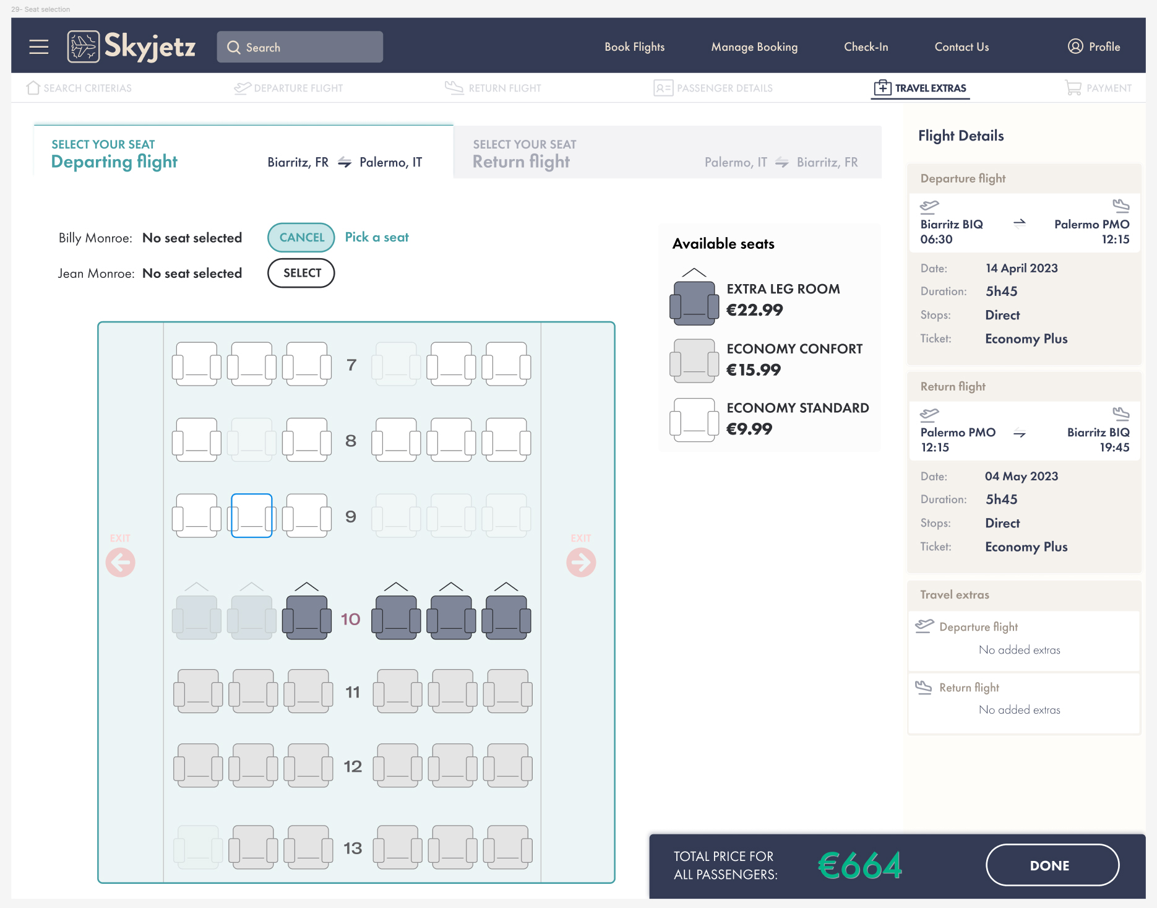Click the Economy Comfort legend seat icon
1157x908 pixels.
click(694, 361)
